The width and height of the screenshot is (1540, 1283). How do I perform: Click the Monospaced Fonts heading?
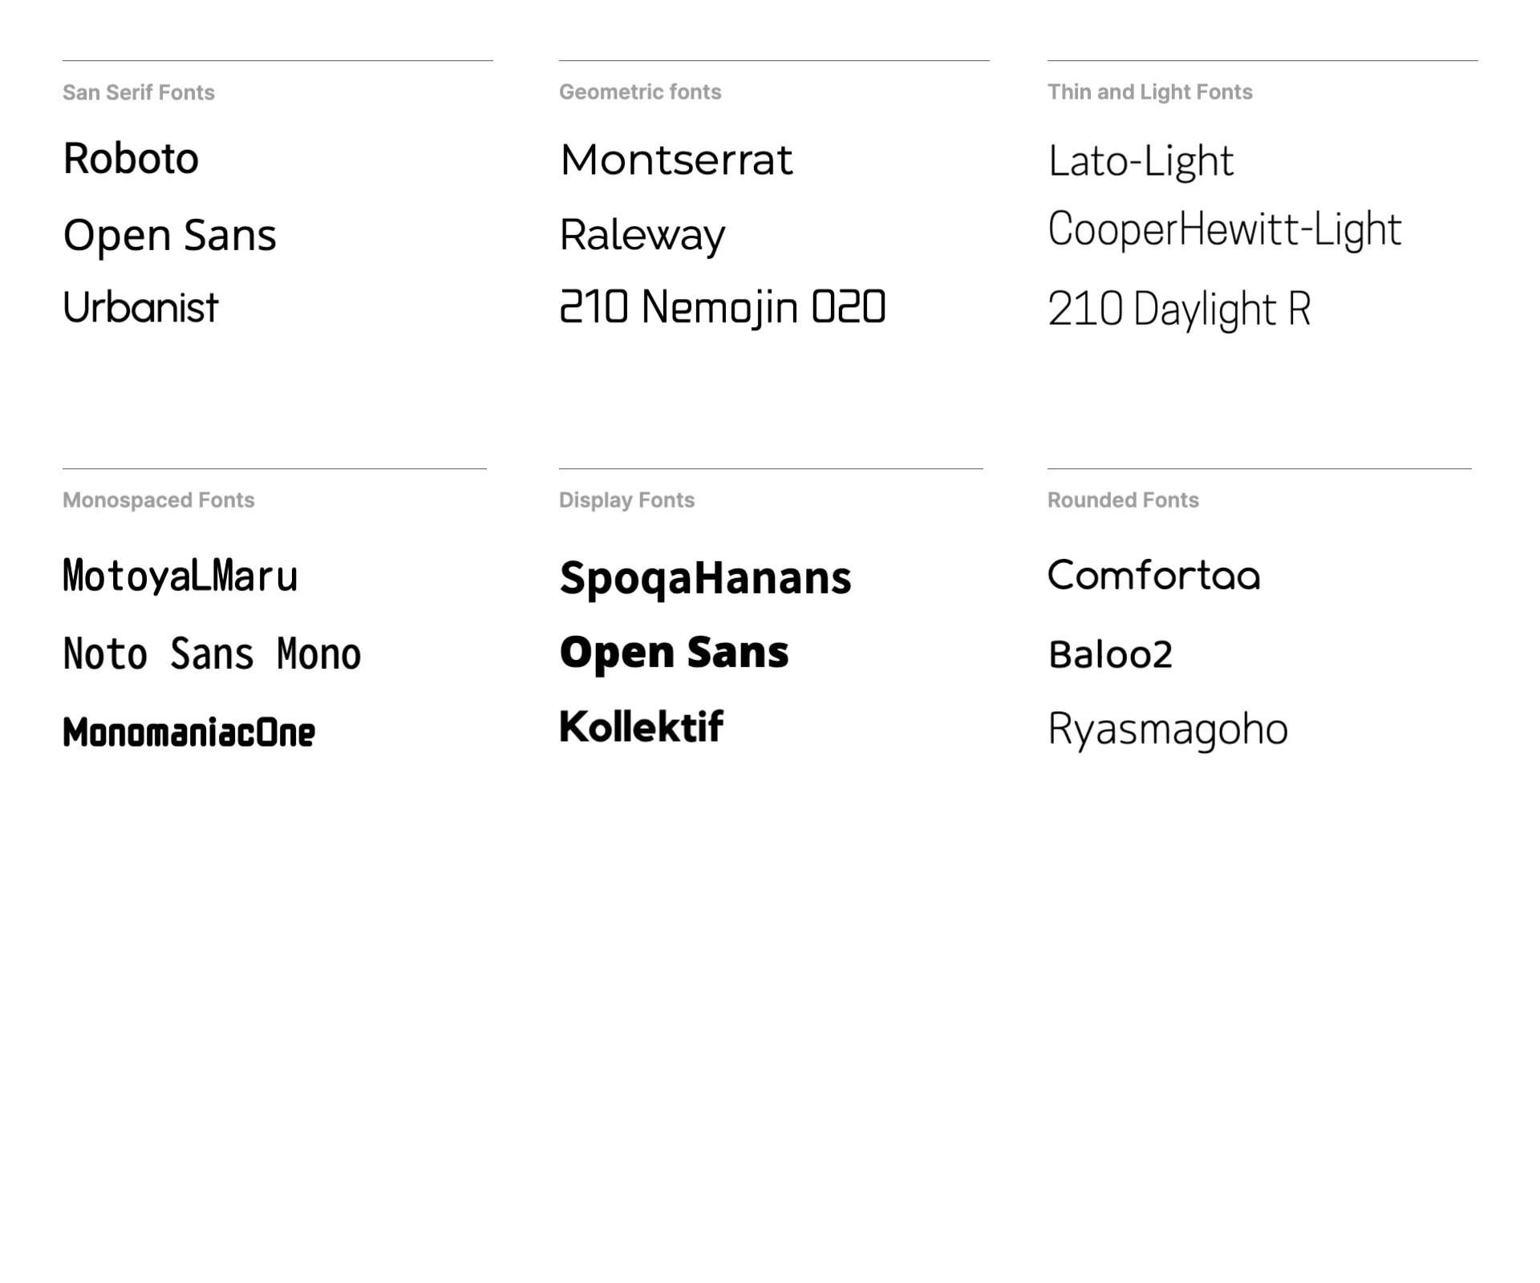(x=159, y=500)
